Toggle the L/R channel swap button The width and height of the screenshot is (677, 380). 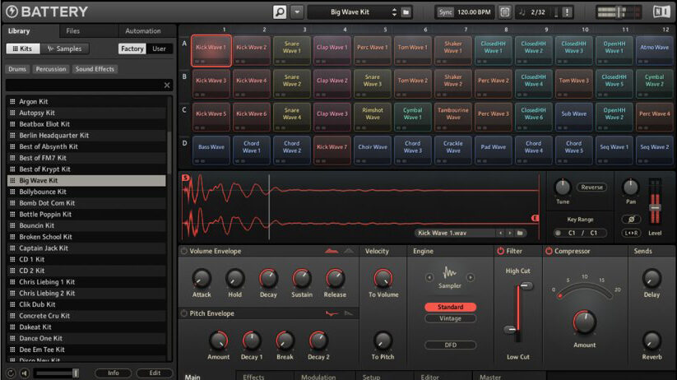point(631,233)
